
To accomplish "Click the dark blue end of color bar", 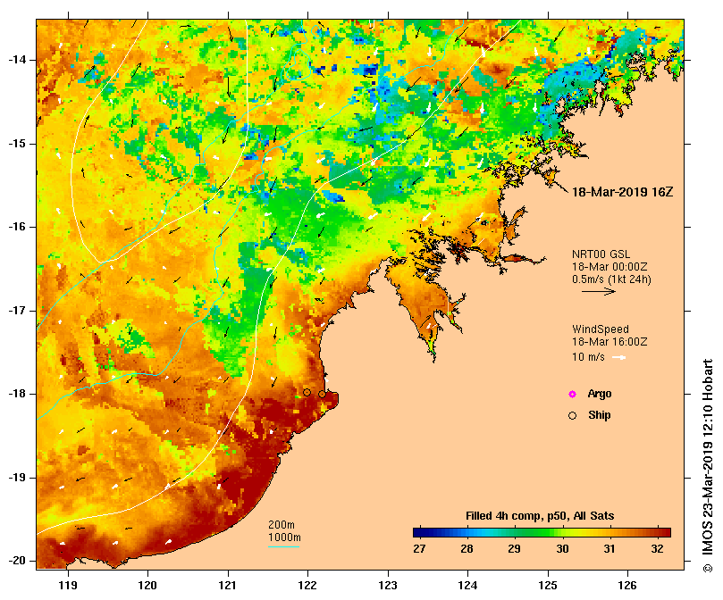I will [417, 533].
